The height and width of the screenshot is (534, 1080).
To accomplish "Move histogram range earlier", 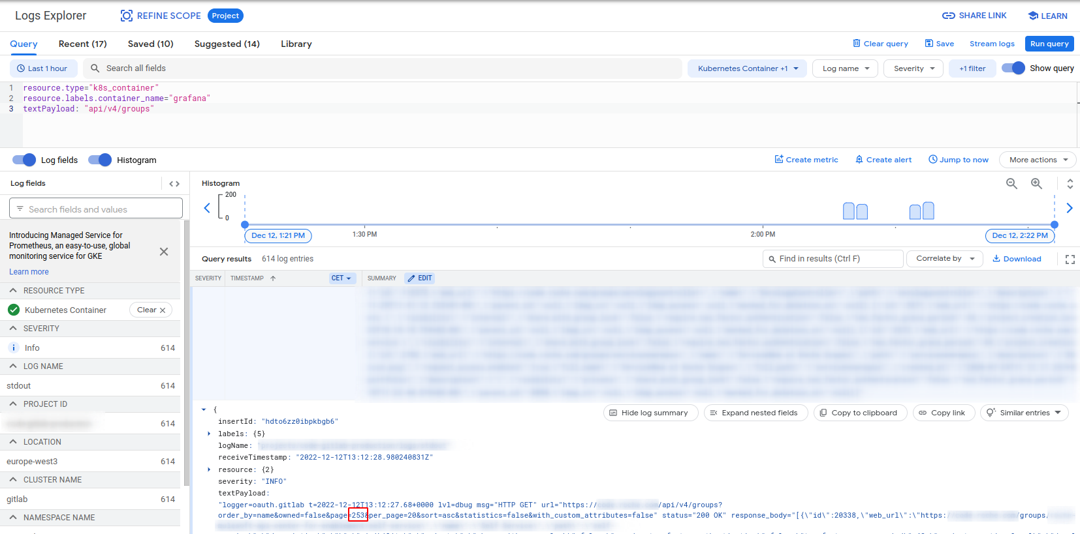I will point(207,208).
